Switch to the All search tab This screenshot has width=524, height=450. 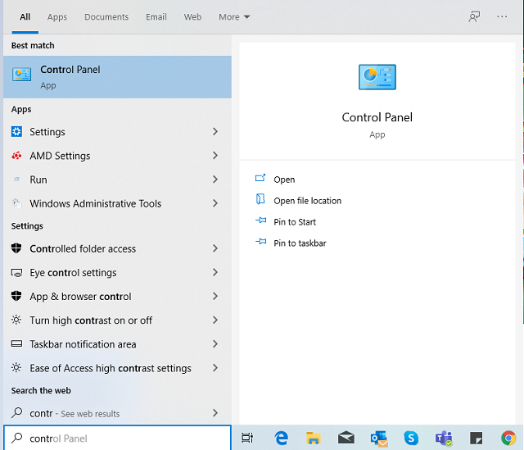(25, 16)
